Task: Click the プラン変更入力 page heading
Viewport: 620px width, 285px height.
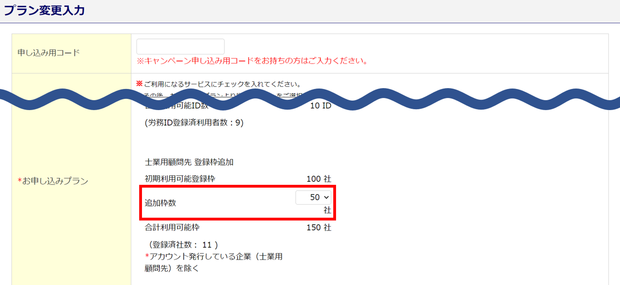Action: (44, 11)
